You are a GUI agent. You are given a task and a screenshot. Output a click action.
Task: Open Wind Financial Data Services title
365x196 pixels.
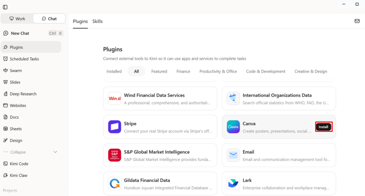tap(154, 95)
